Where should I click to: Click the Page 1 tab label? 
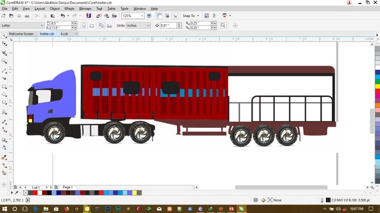68,187
